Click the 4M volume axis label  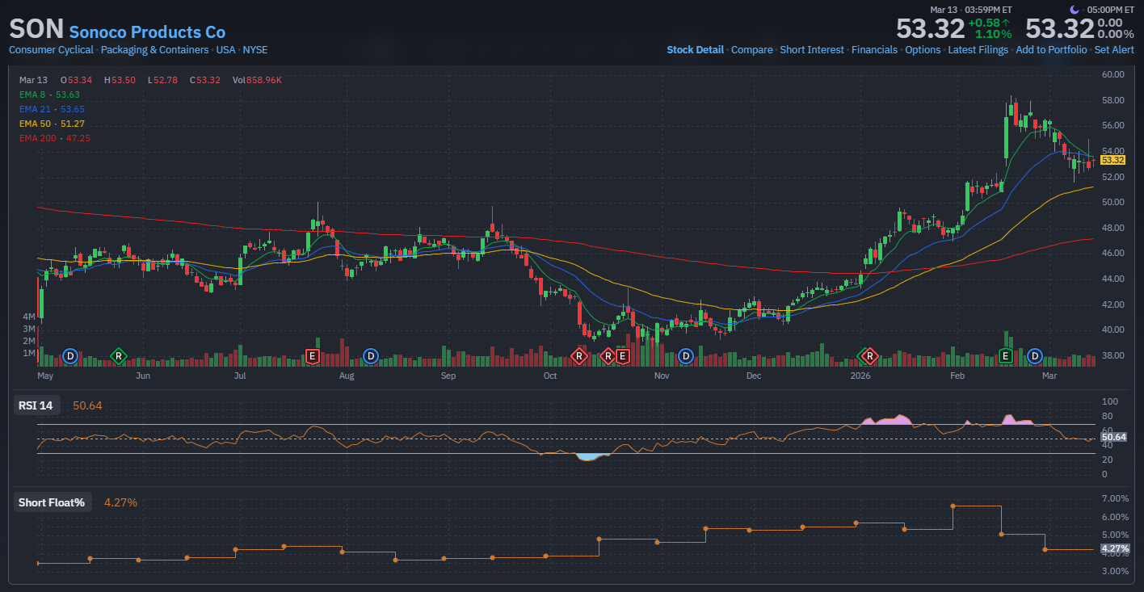(x=28, y=317)
